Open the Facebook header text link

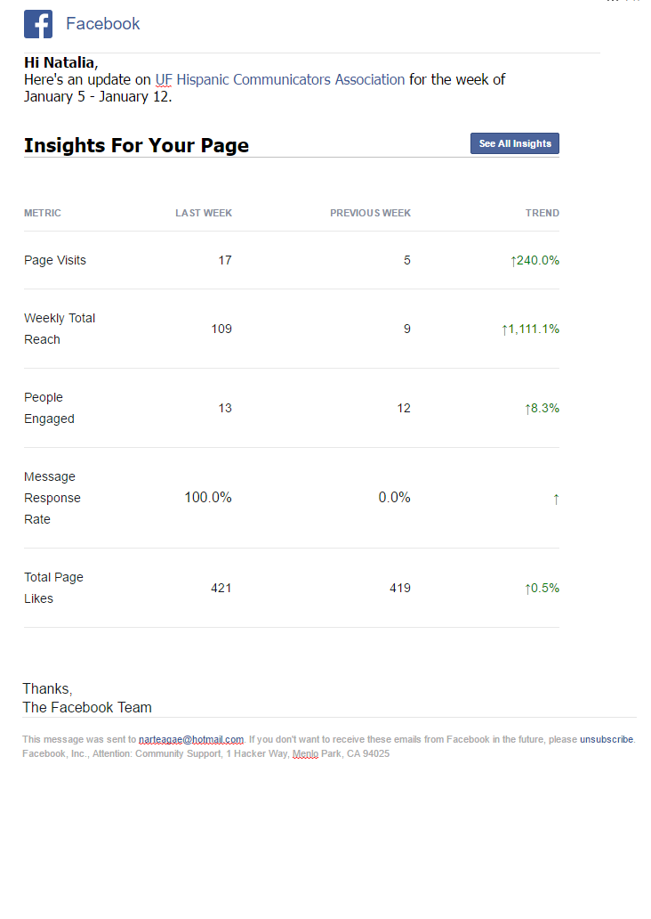pyautogui.click(x=102, y=24)
